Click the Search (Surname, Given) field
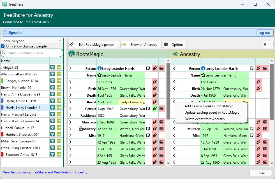This screenshot has height=179, width=275. tap(32, 53)
